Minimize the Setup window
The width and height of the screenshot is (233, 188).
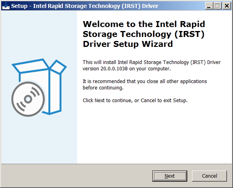click(209, 6)
